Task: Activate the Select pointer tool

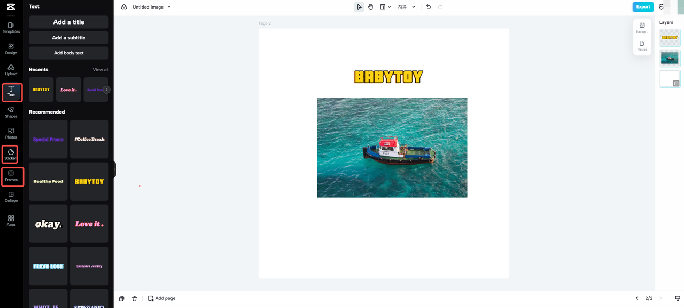Action: 359,7
